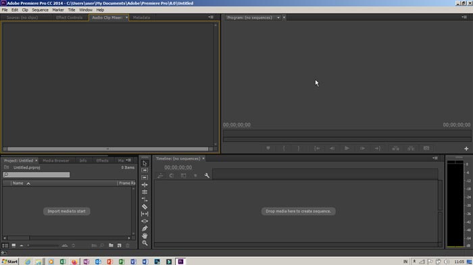Open Timeline Display Settings wrench
Screen dimensions: 473x265
point(207,176)
